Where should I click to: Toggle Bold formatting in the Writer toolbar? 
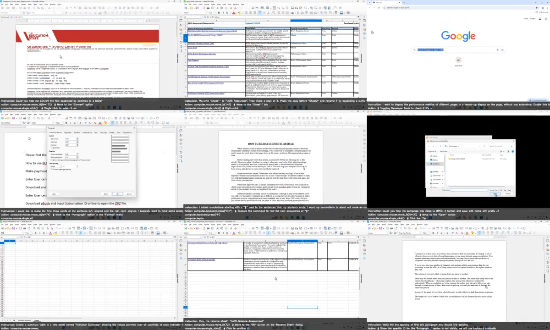66,122
